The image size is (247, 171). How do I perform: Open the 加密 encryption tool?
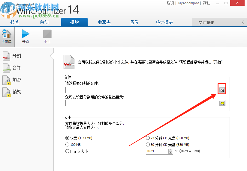point(12,80)
